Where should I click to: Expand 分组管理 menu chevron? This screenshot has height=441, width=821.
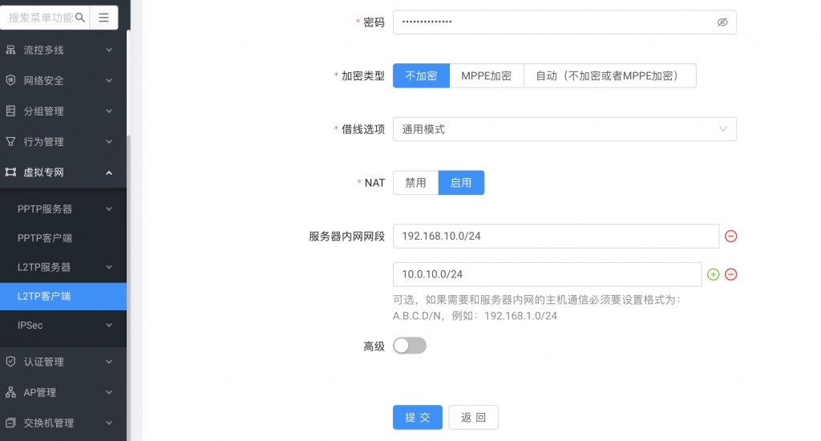click(109, 111)
